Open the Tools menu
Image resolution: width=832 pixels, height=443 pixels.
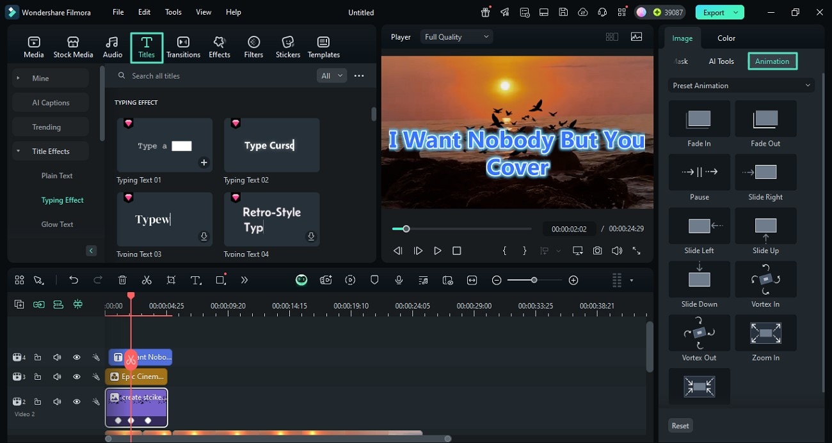173,12
